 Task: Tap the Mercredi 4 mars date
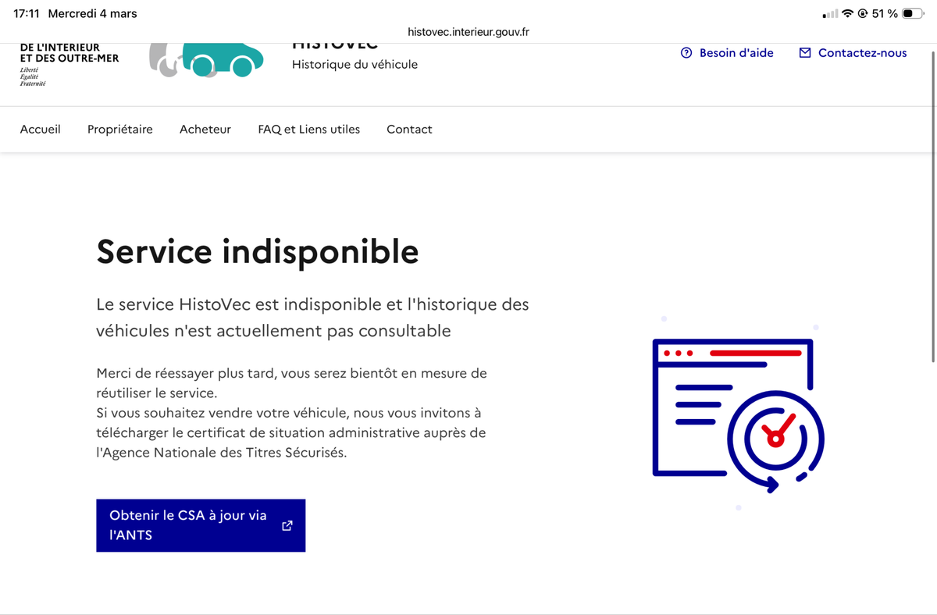tap(92, 14)
